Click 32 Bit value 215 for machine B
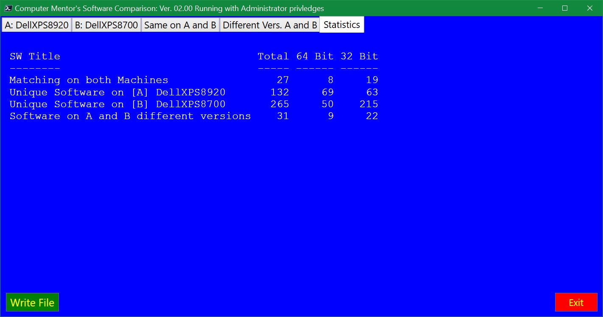Viewport: 603px width, 317px height. click(368, 104)
